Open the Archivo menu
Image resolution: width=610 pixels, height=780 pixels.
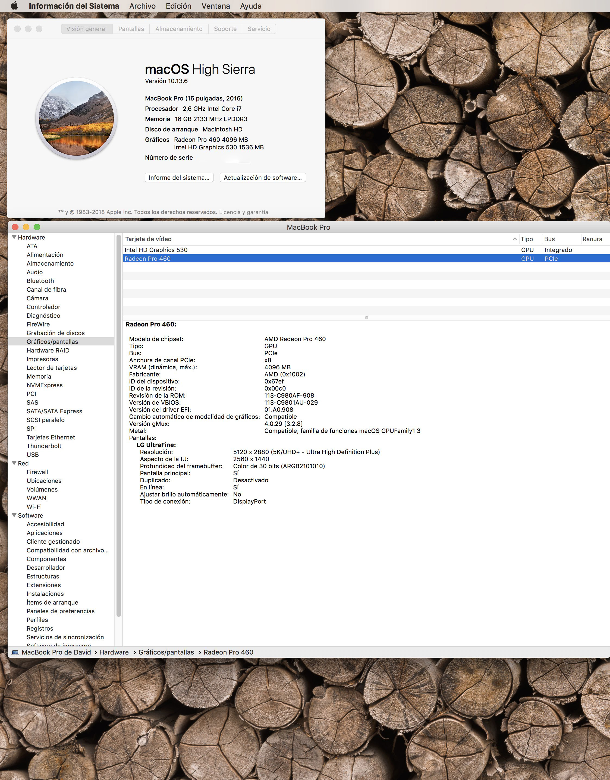point(143,6)
